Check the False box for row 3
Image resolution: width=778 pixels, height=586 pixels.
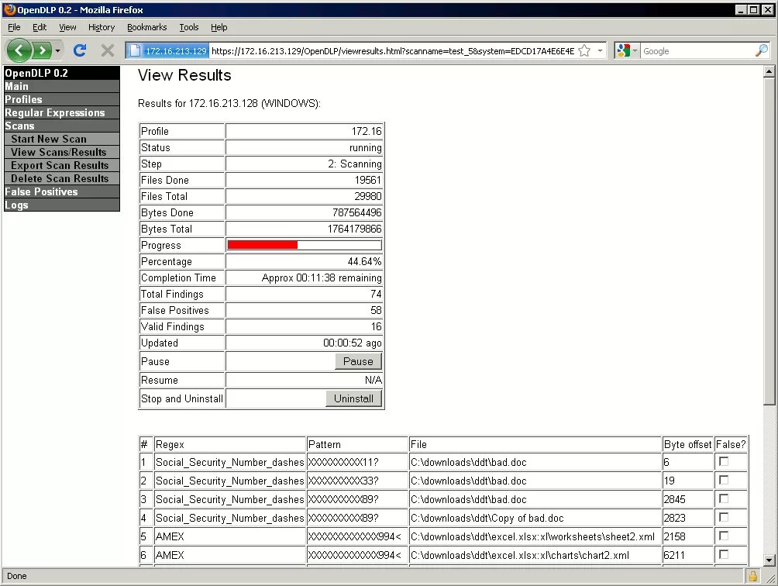[x=724, y=498]
